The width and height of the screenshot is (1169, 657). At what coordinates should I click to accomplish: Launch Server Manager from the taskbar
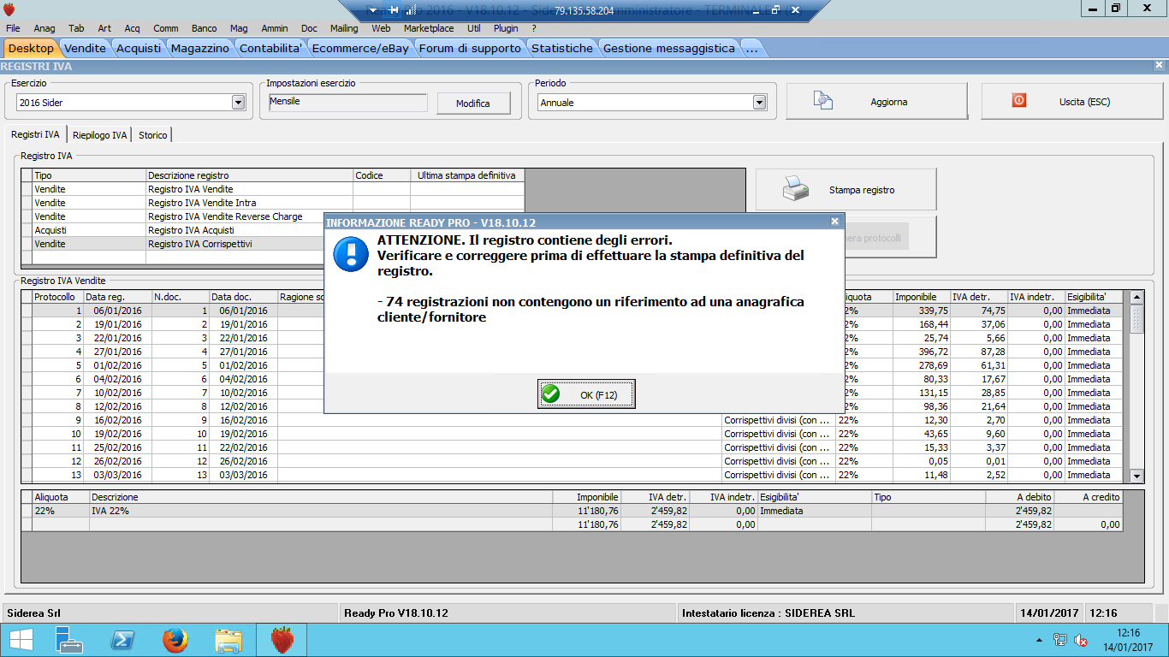click(68, 640)
